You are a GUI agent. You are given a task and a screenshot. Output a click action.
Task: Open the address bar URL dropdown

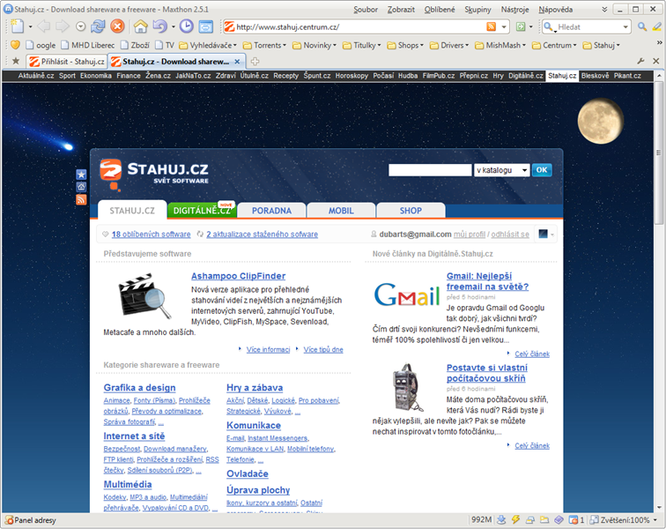click(504, 26)
